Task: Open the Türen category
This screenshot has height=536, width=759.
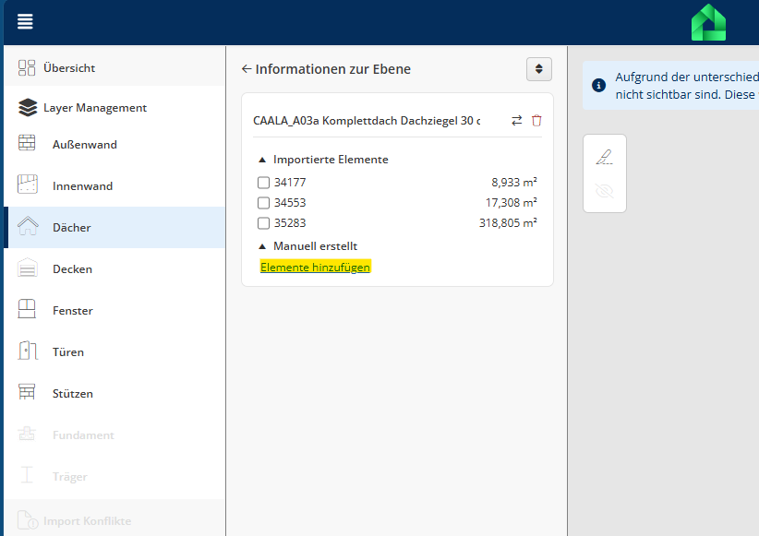Action: click(114, 352)
